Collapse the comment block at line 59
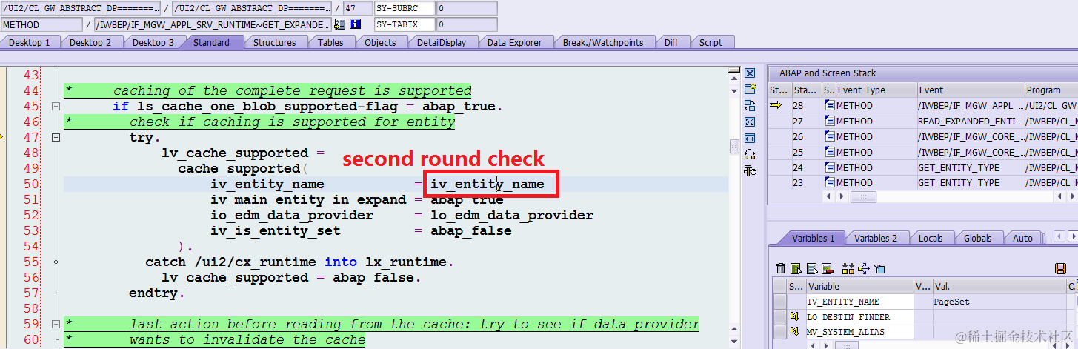 tap(56, 324)
